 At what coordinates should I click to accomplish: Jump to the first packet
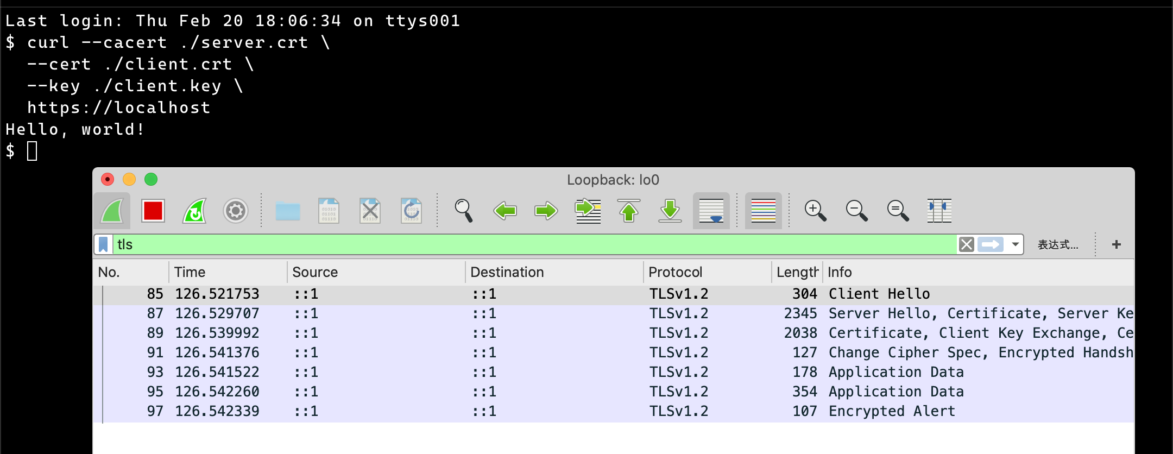[x=629, y=211]
